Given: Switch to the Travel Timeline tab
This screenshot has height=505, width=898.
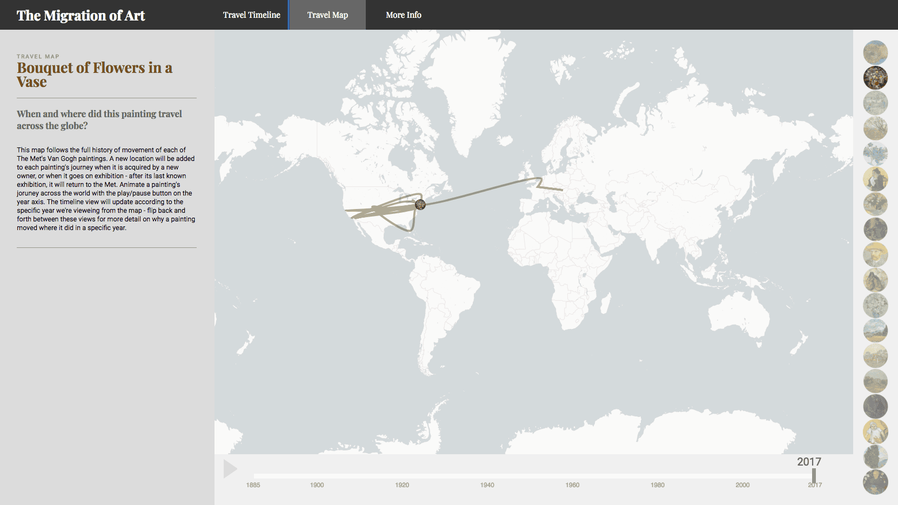Looking at the screenshot, I should click(251, 15).
